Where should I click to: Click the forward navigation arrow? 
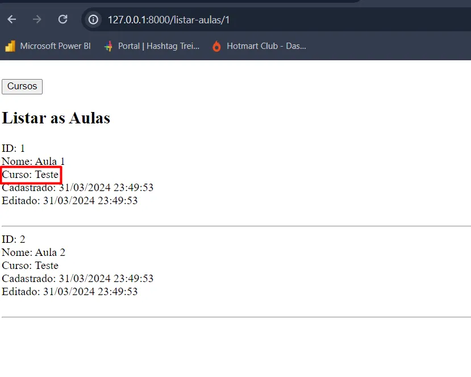pyautogui.click(x=36, y=19)
